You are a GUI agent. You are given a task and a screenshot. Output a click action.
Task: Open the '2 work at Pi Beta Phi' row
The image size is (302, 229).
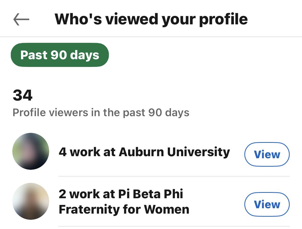coord(151,202)
